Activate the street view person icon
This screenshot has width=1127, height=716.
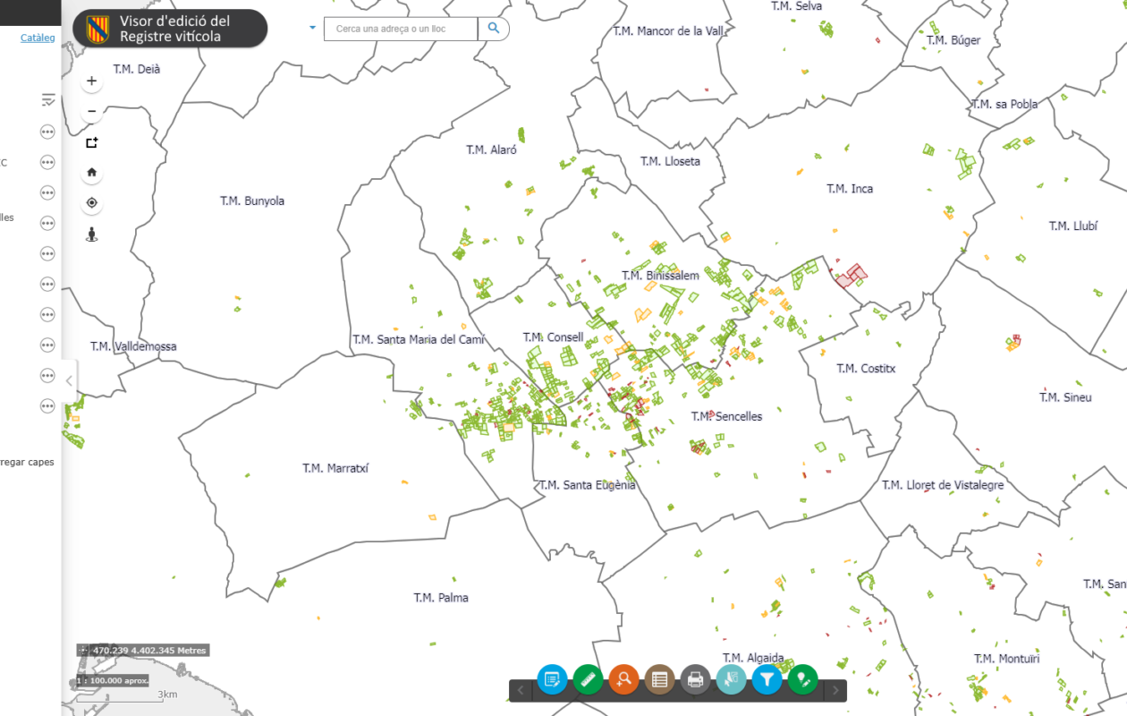click(x=91, y=234)
